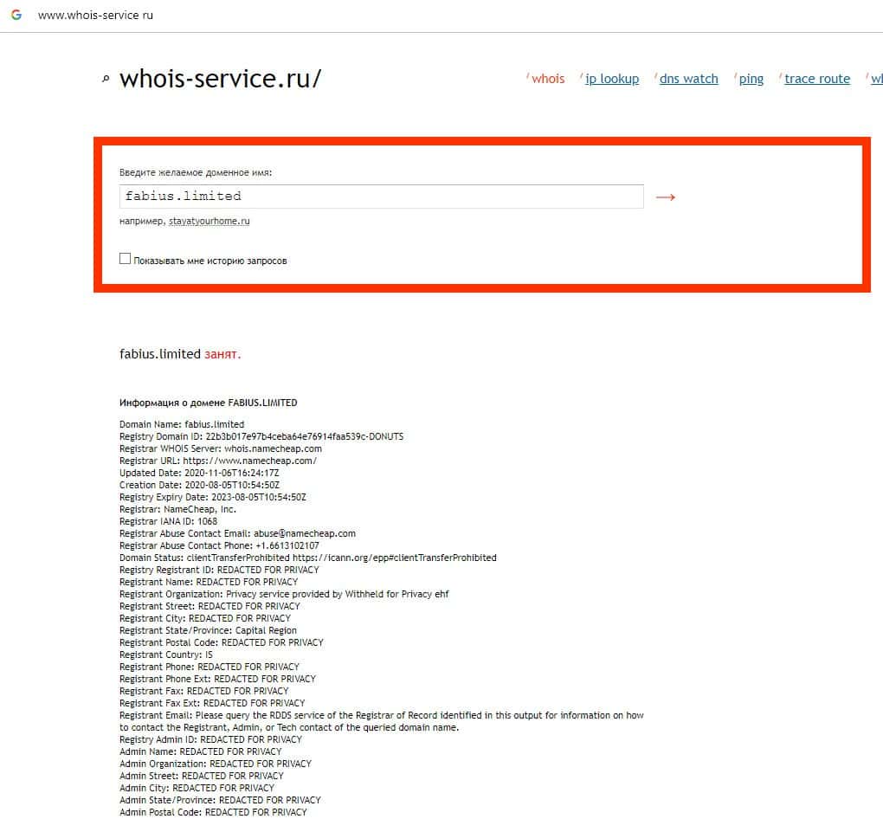Screen dimensions: 883x819
Task: Click 'Registrar IANA ID: 1068' line
Action: 169,521
